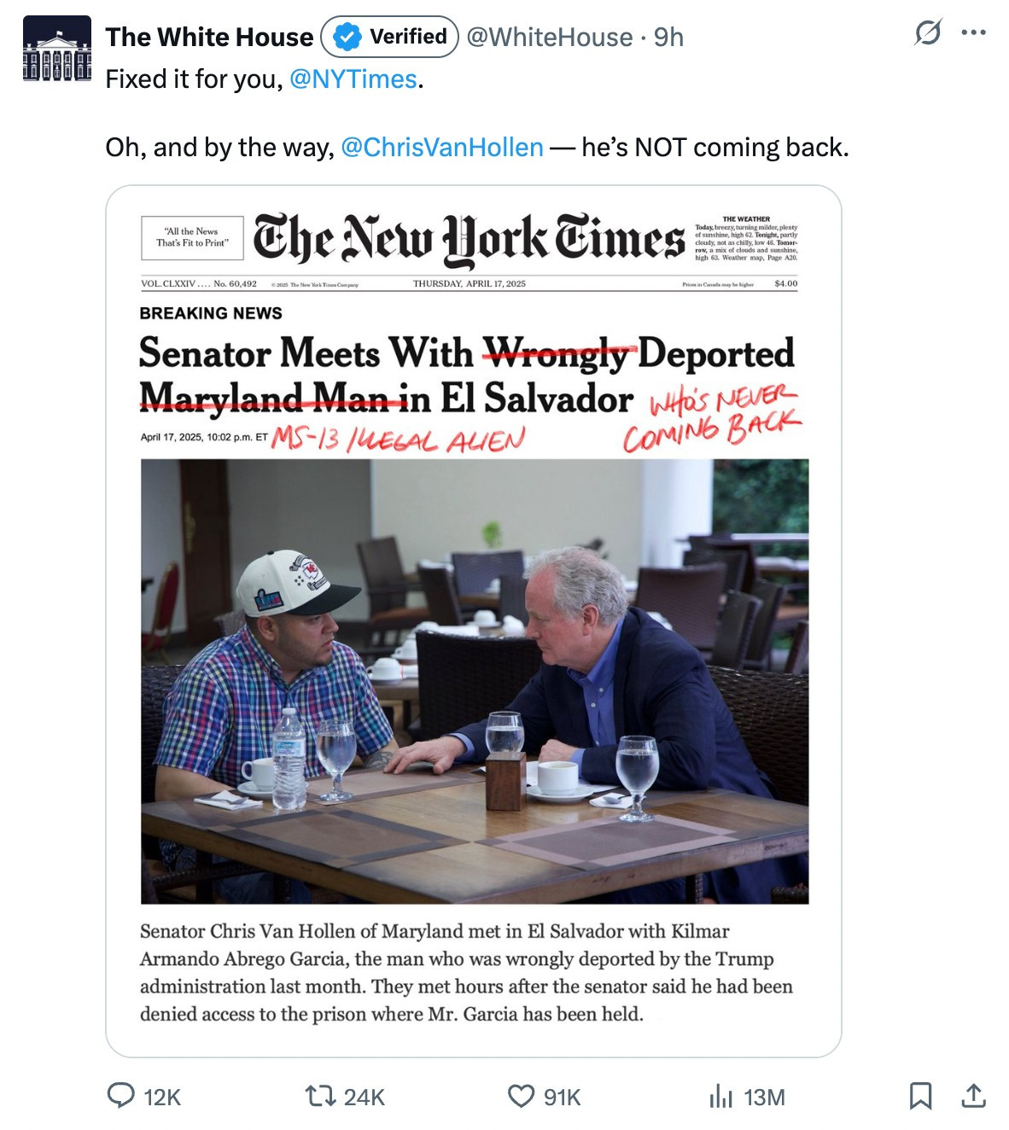Open the @WhiteHouse handle
The image size is (1009, 1130).
click(x=550, y=37)
